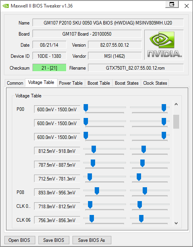Click the 712.5mV - 781.3mV voltage value
Image resolution: width=193 pixels, height=247 pixels.
(57, 179)
